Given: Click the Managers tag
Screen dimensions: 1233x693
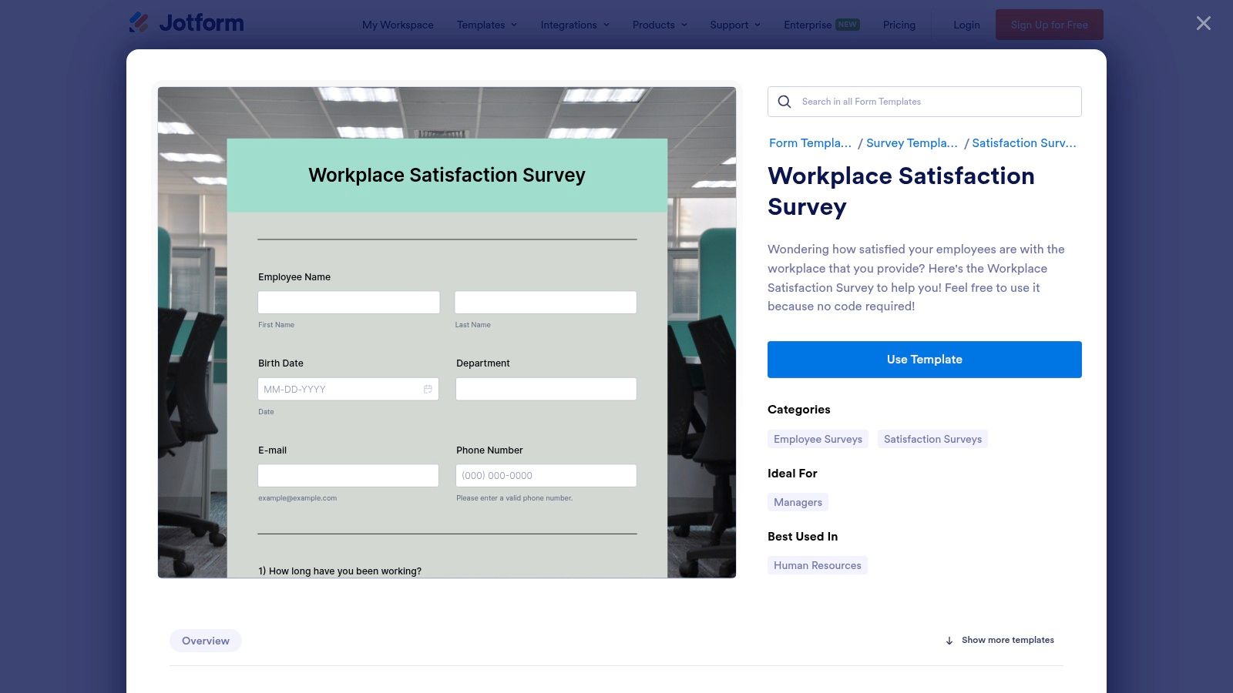Looking at the screenshot, I should (798, 502).
